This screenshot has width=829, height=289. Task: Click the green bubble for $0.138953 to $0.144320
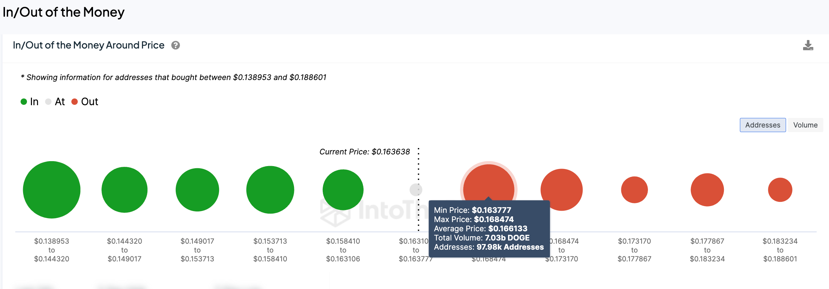pyautogui.click(x=51, y=190)
